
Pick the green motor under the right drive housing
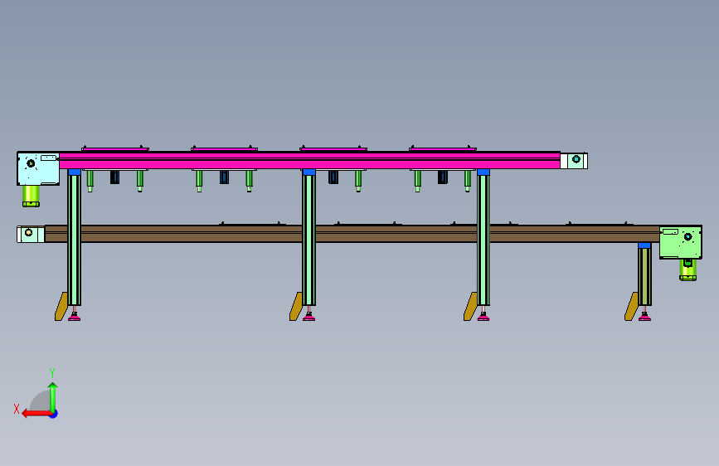pos(687,269)
